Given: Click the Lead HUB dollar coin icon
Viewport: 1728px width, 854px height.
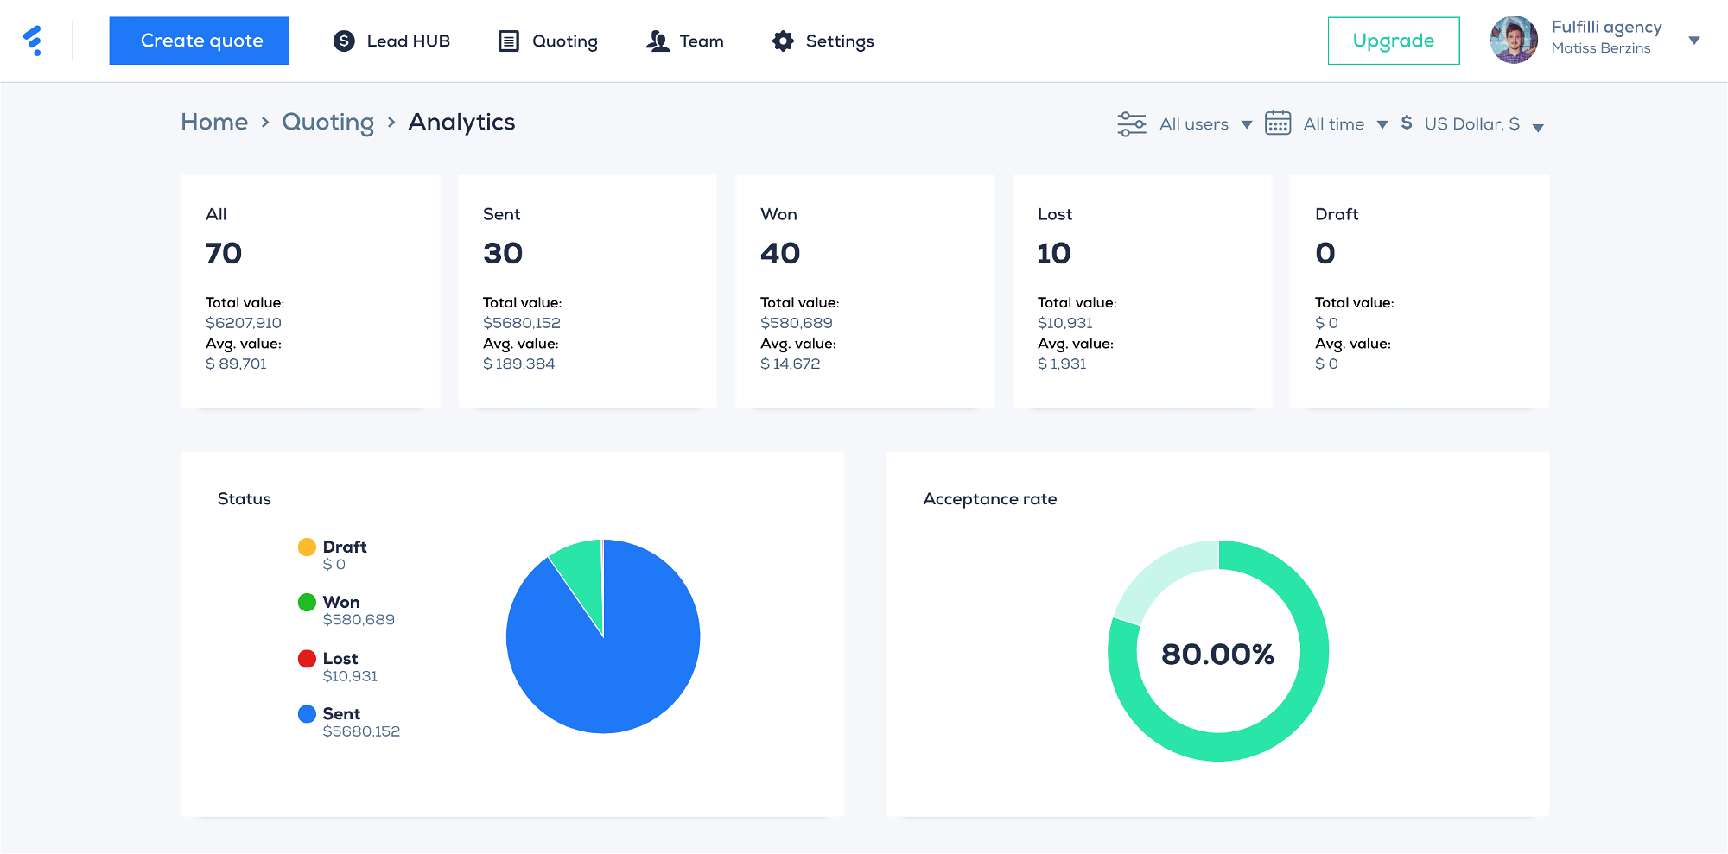Looking at the screenshot, I should click(344, 41).
